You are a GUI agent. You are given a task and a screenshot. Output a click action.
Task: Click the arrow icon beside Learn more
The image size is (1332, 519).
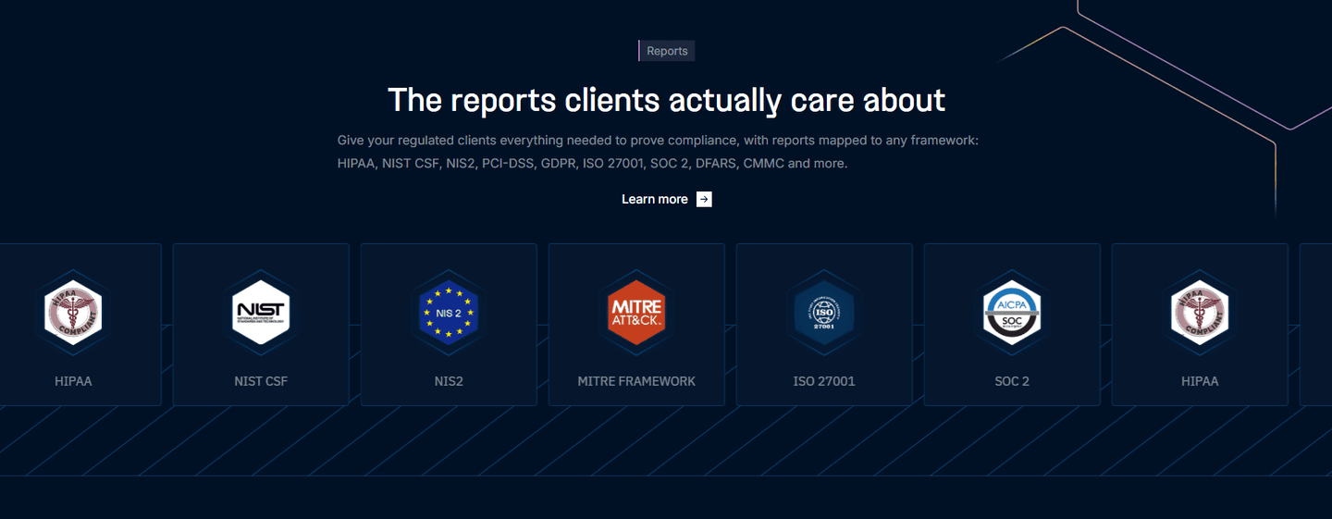[x=704, y=199]
